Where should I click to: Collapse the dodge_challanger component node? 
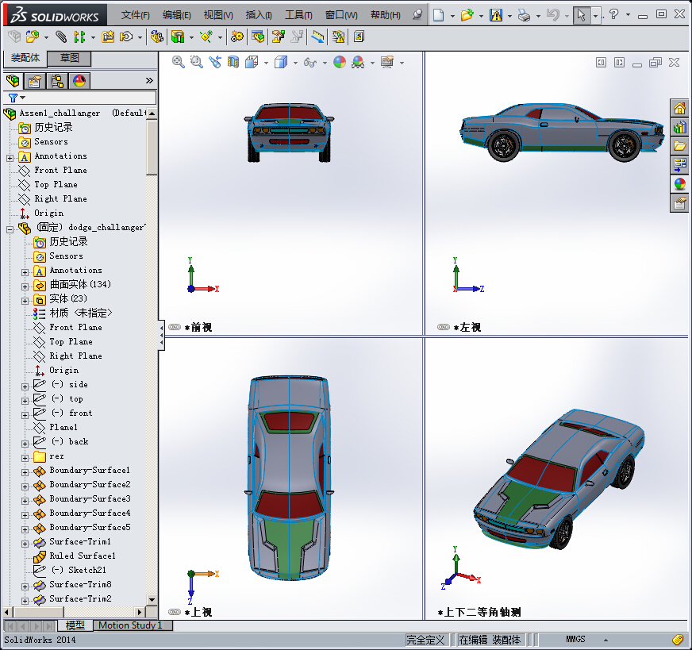(x=10, y=229)
